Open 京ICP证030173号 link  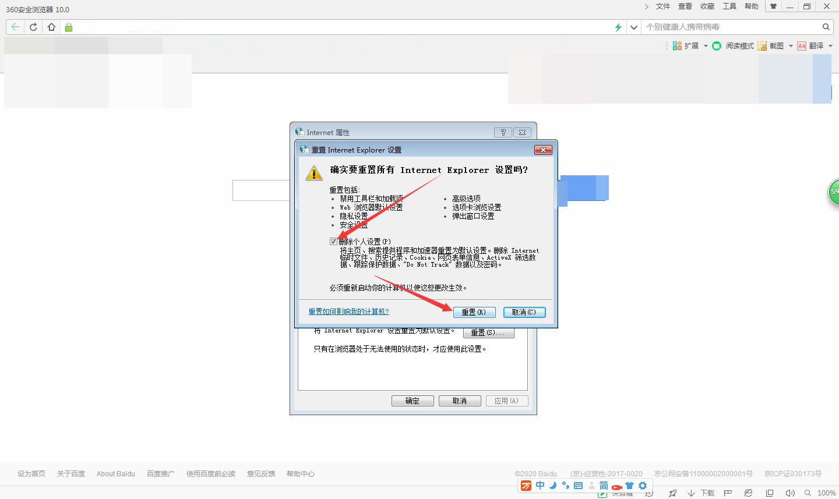(793, 474)
